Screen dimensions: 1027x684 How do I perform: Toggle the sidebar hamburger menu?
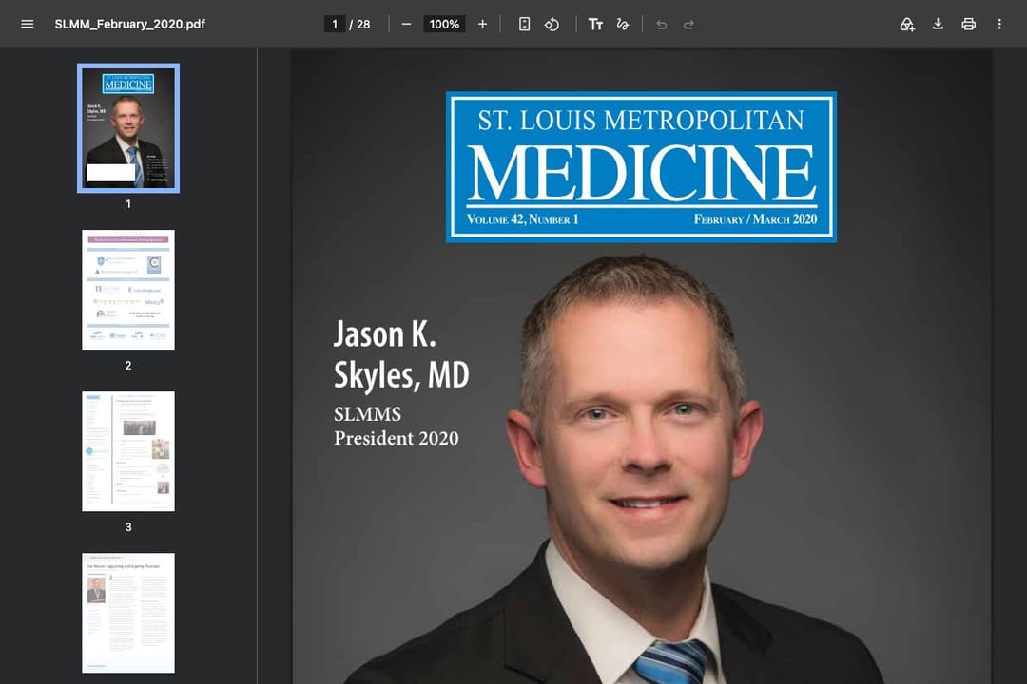(27, 24)
